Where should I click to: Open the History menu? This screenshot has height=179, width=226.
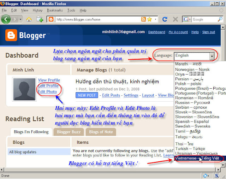point(37,10)
